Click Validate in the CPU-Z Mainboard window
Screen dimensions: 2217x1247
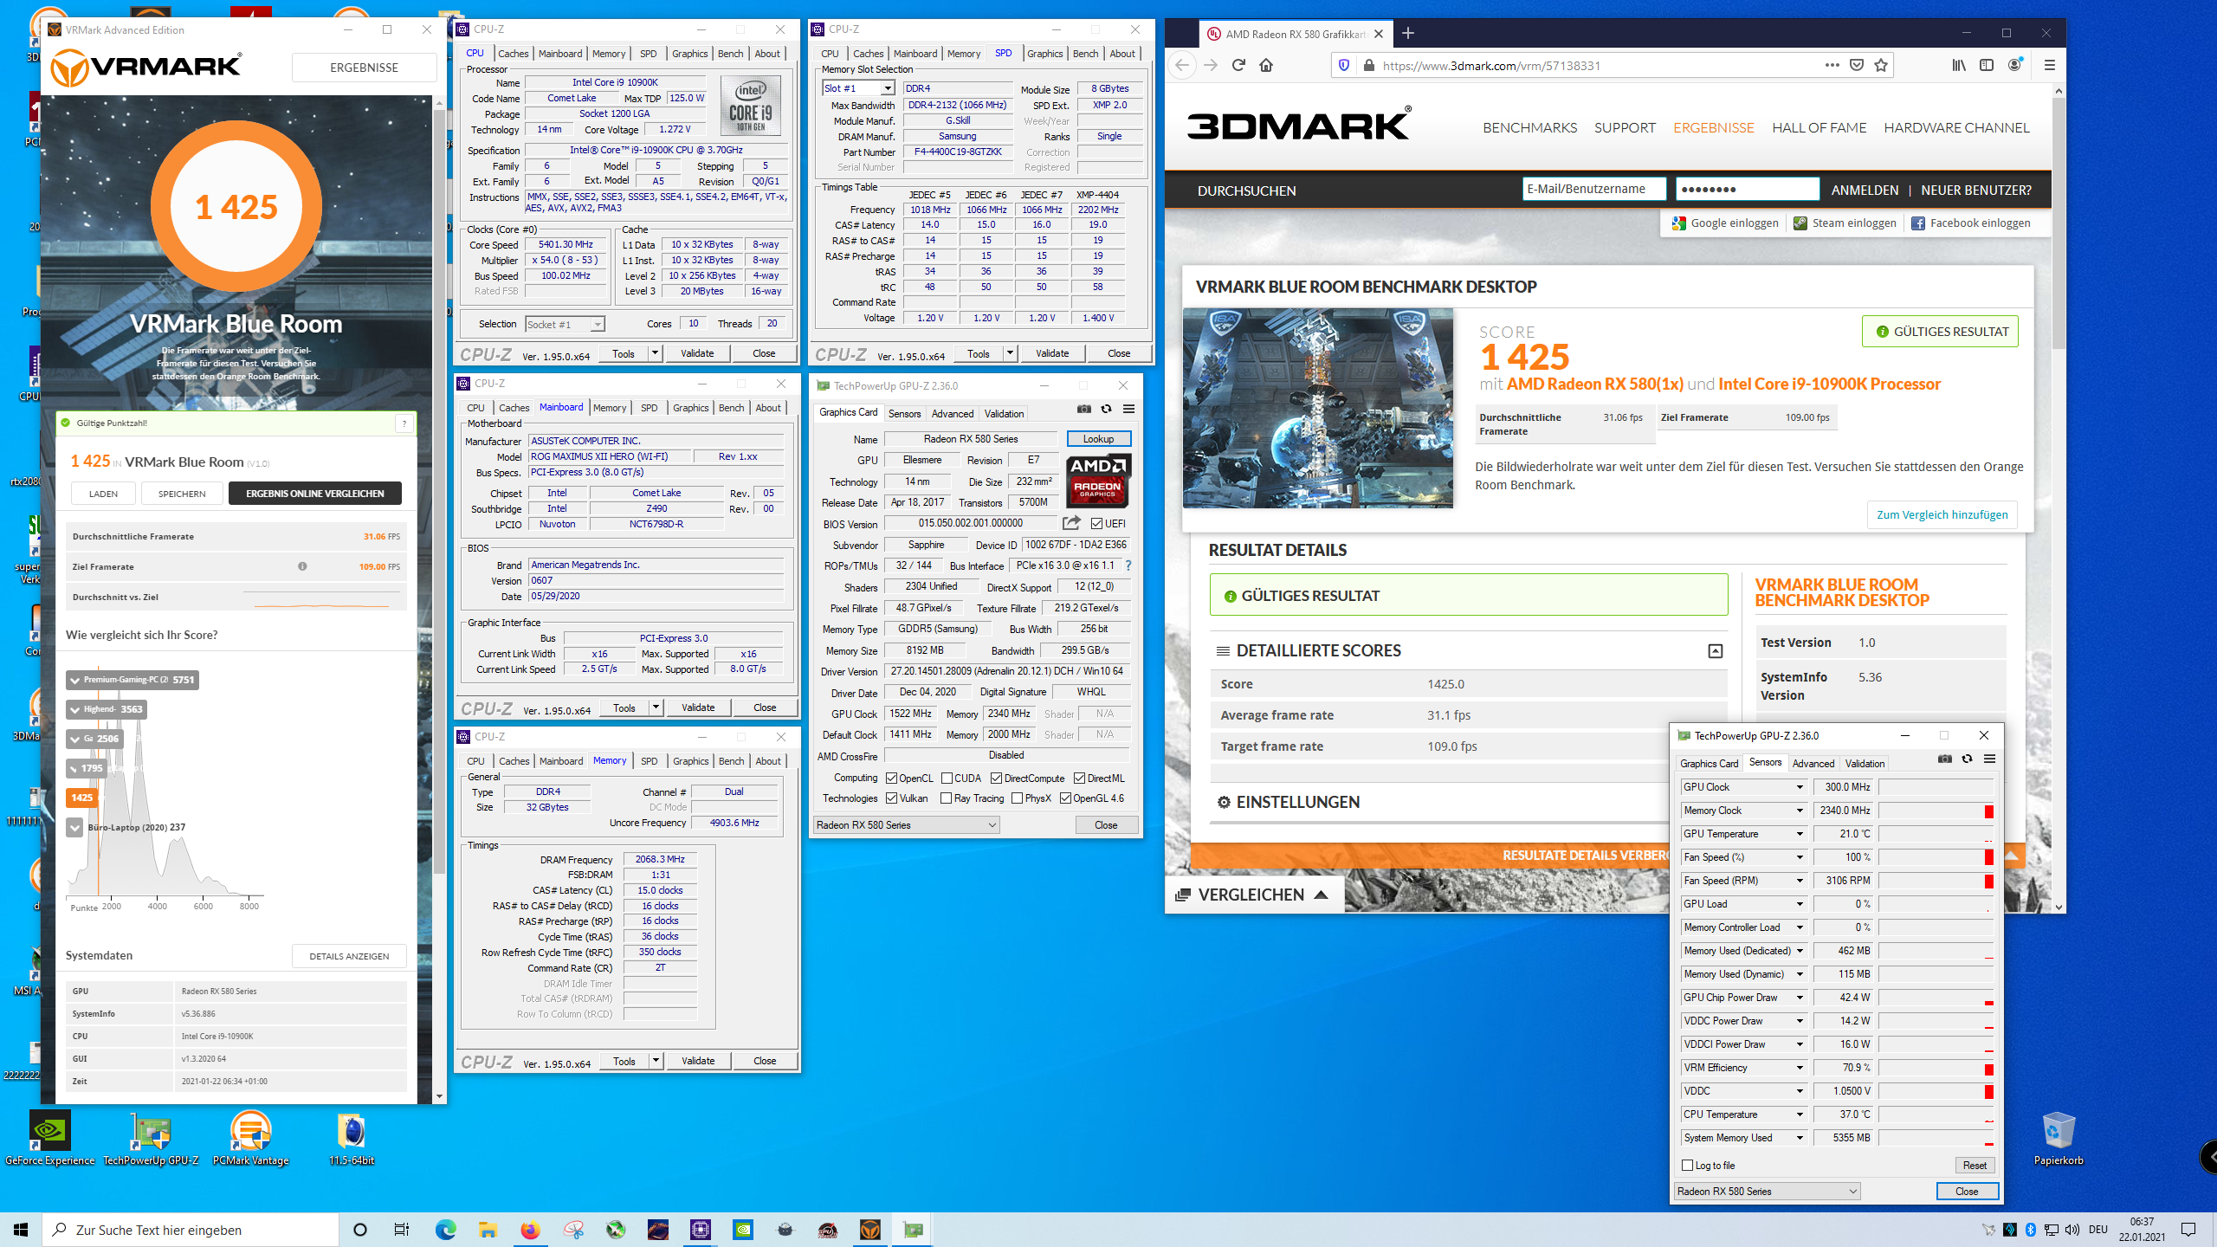coord(698,707)
